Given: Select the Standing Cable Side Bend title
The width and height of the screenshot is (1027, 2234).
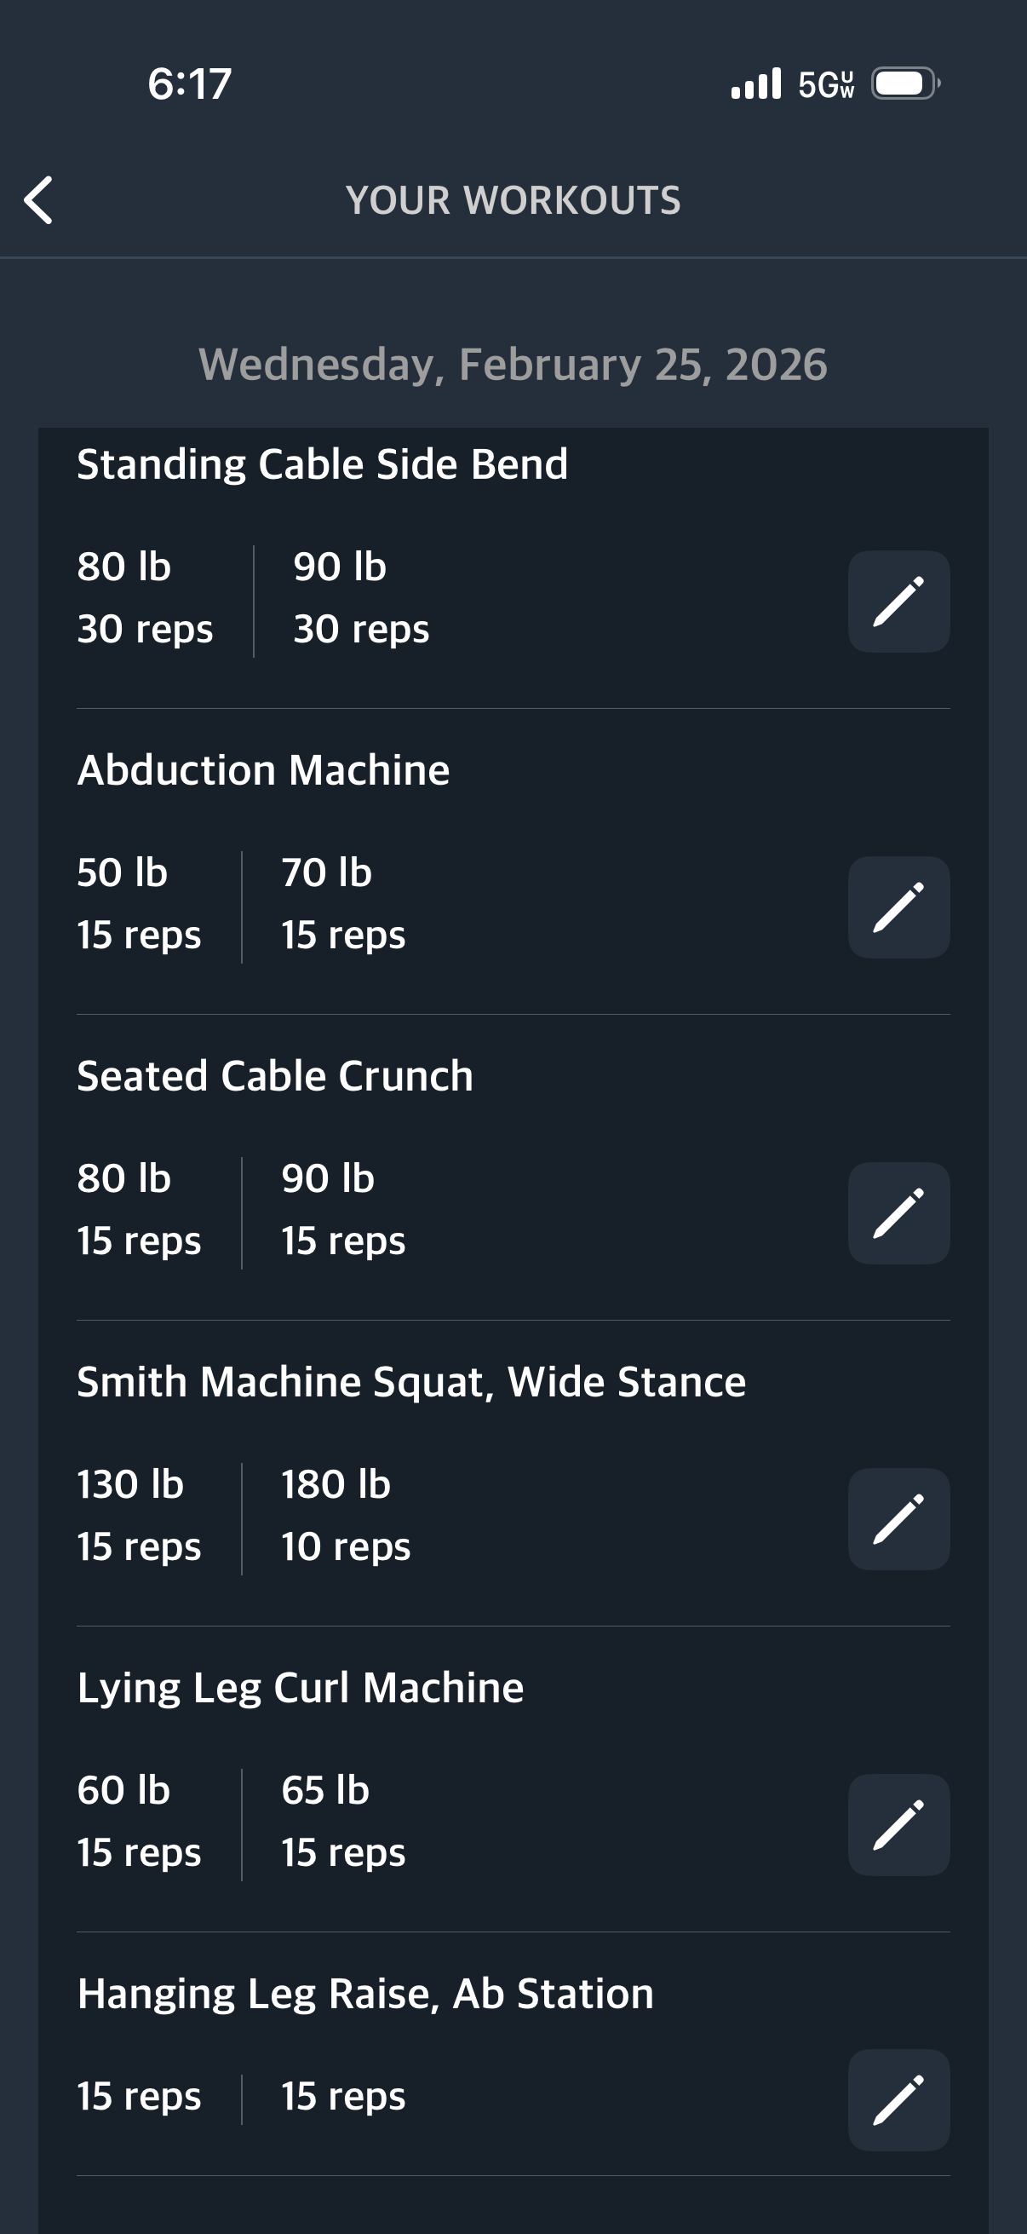Looking at the screenshot, I should (323, 464).
